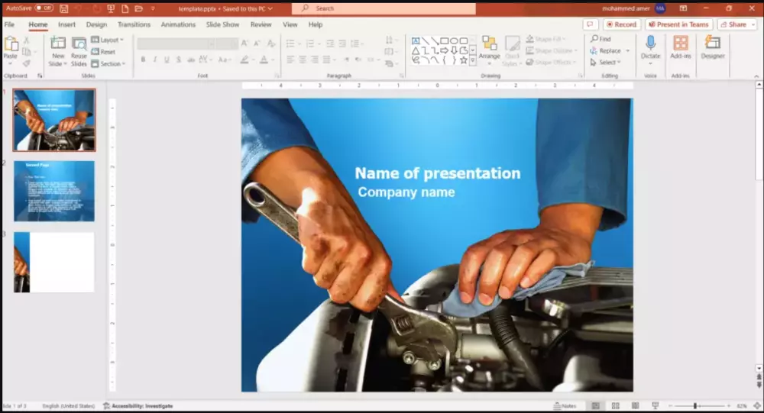The image size is (764, 413).
Task: Toggle text Shadow formatting
Action: tap(178, 60)
